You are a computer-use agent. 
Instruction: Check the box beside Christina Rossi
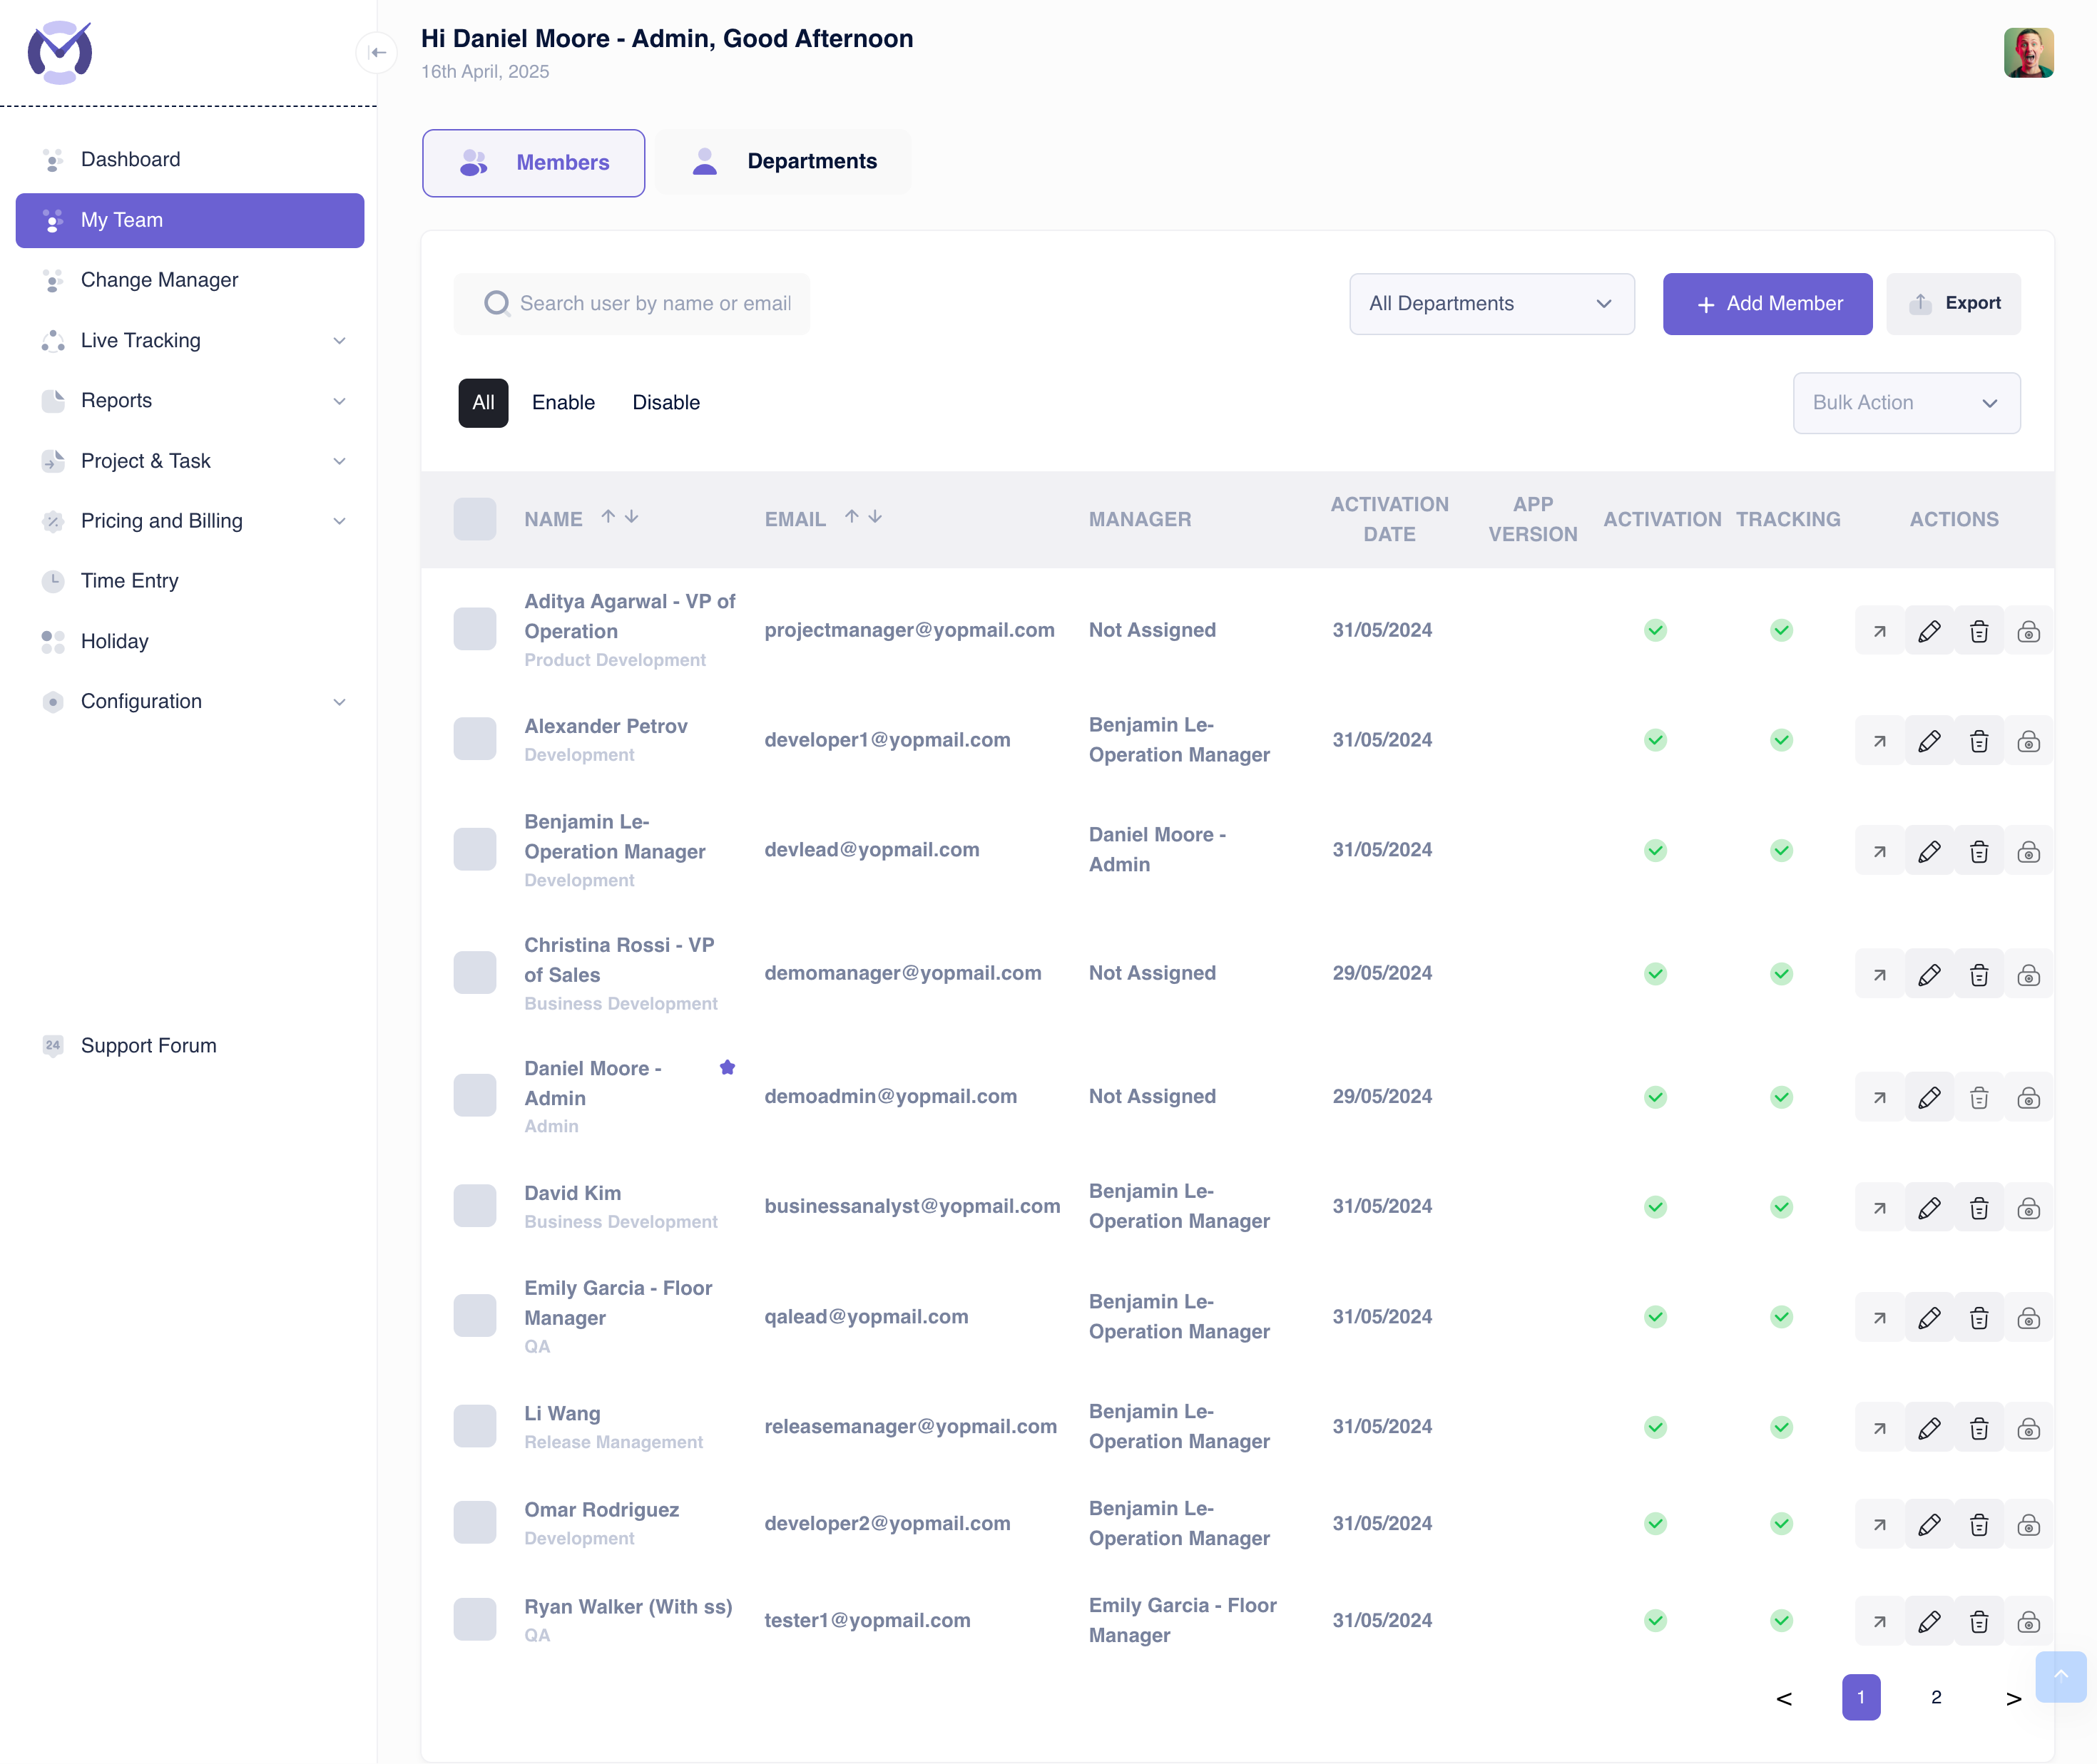[474, 972]
